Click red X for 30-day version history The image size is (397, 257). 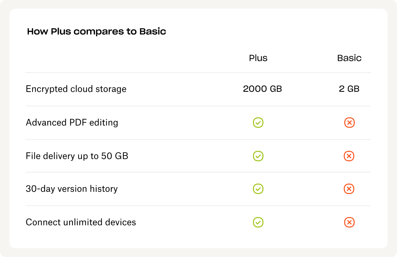pos(349,189)
